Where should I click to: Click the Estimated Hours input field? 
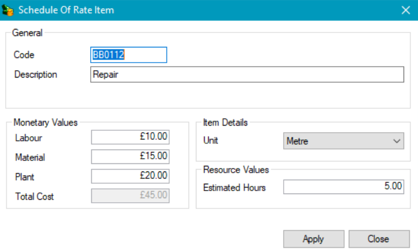(x=343, y=187)
